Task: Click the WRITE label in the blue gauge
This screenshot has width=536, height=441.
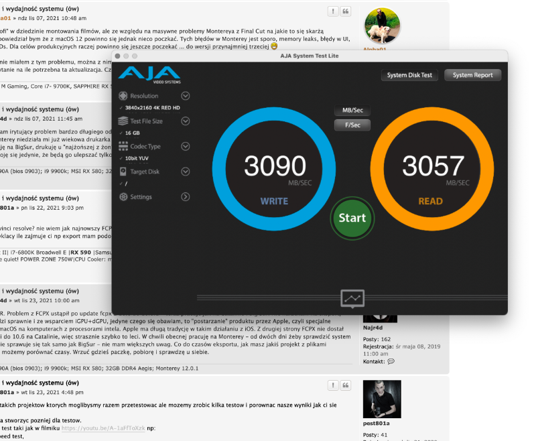Action: coord(274,201)
